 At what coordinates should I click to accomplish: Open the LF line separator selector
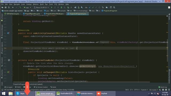[x=131, y=90]
